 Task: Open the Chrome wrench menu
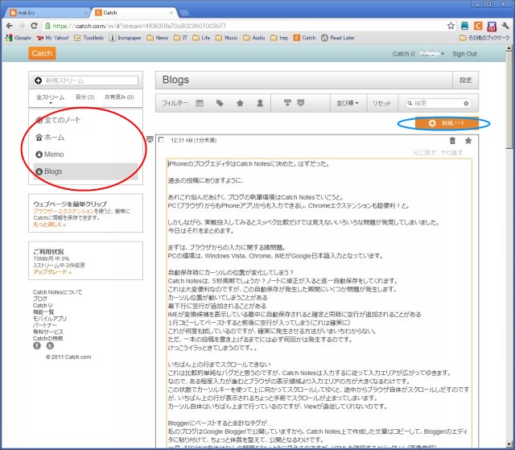[x=505, y=26]
